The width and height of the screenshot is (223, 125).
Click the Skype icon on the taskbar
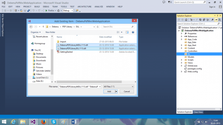[x=54, y=122]
